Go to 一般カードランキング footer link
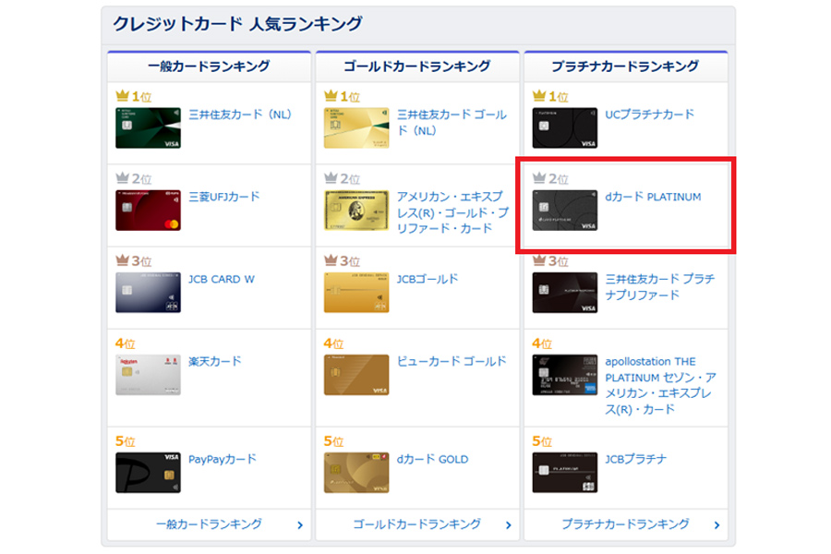The height and width of the screenshot is (554, 831). click(x=209, y=524)
